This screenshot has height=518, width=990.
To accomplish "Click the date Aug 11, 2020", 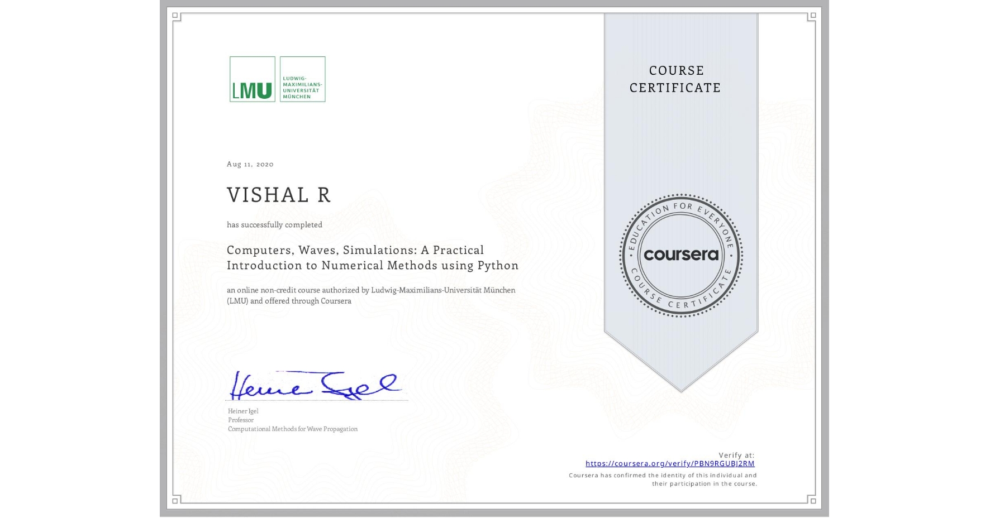I will (x=250, y=164).
